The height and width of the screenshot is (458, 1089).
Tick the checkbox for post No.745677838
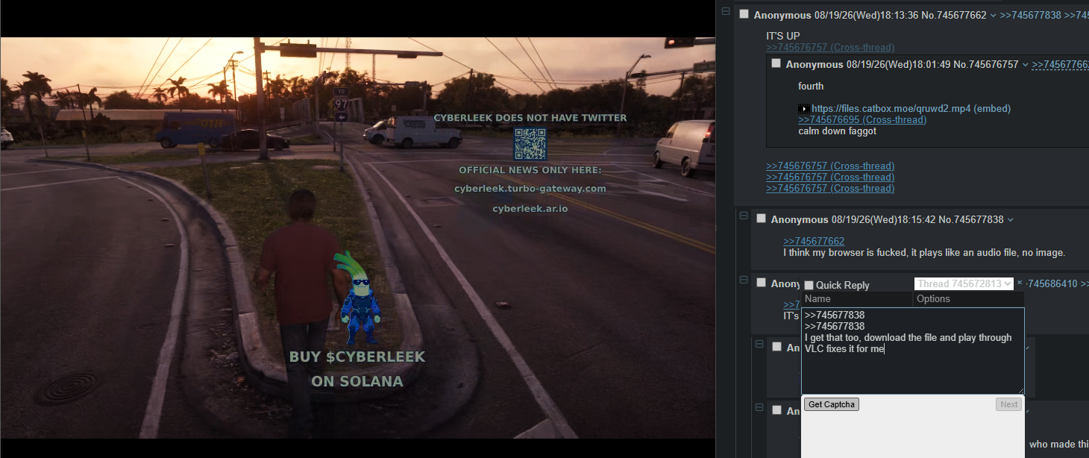[761, 219]
